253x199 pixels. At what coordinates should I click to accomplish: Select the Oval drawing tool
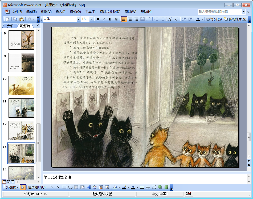point(70,187)
